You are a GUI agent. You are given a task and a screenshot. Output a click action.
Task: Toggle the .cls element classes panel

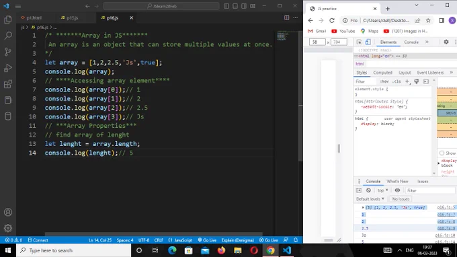point(397,81)
